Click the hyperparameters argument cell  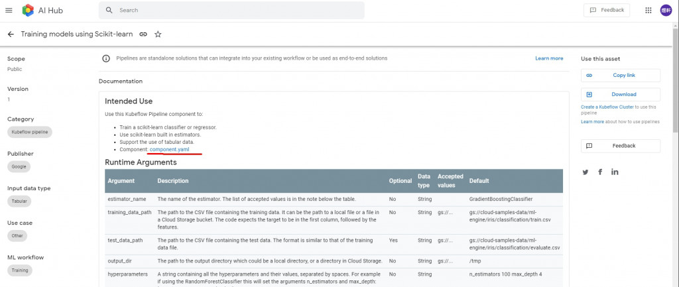pos(128,274)
